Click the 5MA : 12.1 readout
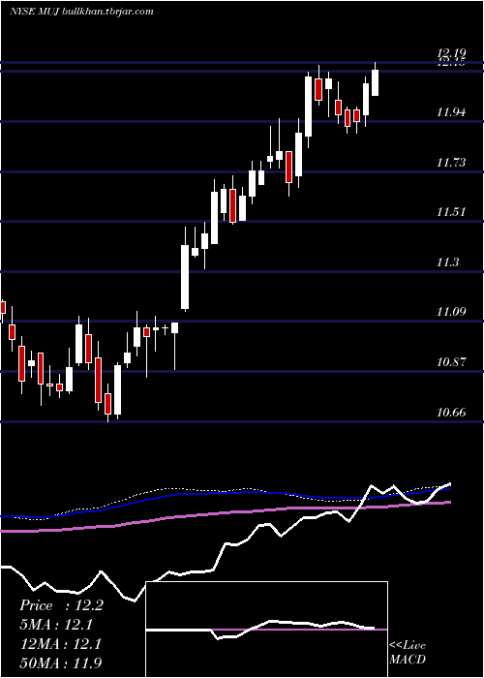Screen dimensions: 484x678 (56, 625)
